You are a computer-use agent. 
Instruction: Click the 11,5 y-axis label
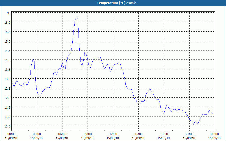pyautogui.click(x=7, y=107)
